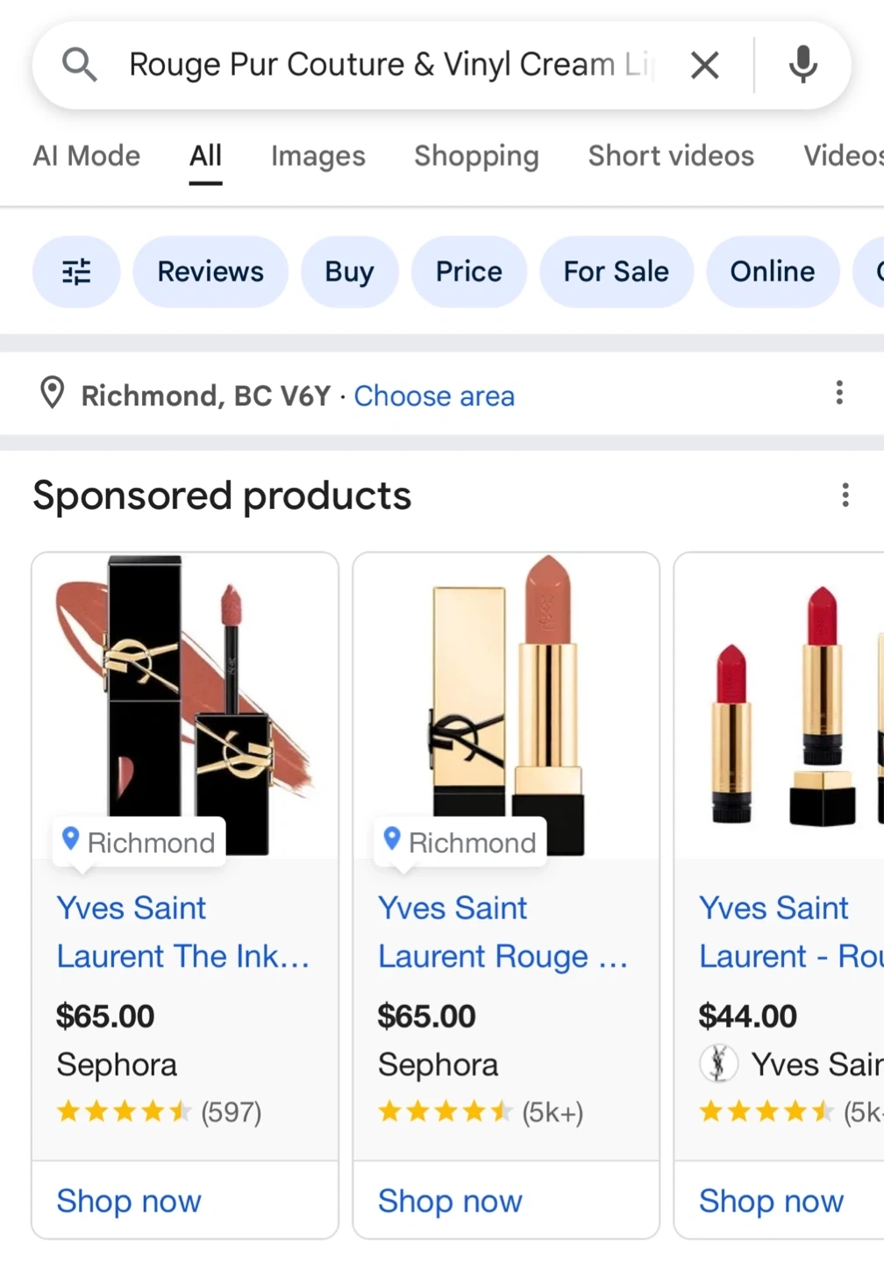Viewport: 884px width, 1263px height.
Task: Toggle the Buy filter chip
Action: (x=349, y=272)
